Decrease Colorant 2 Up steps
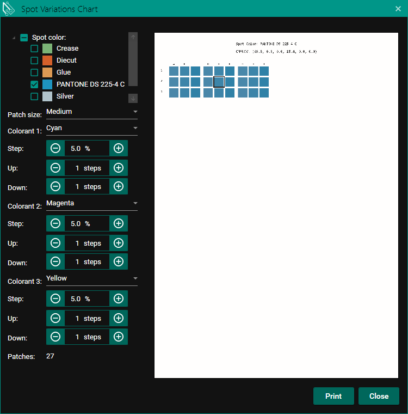This screenshot has height=414, width=408. point(55,243)
